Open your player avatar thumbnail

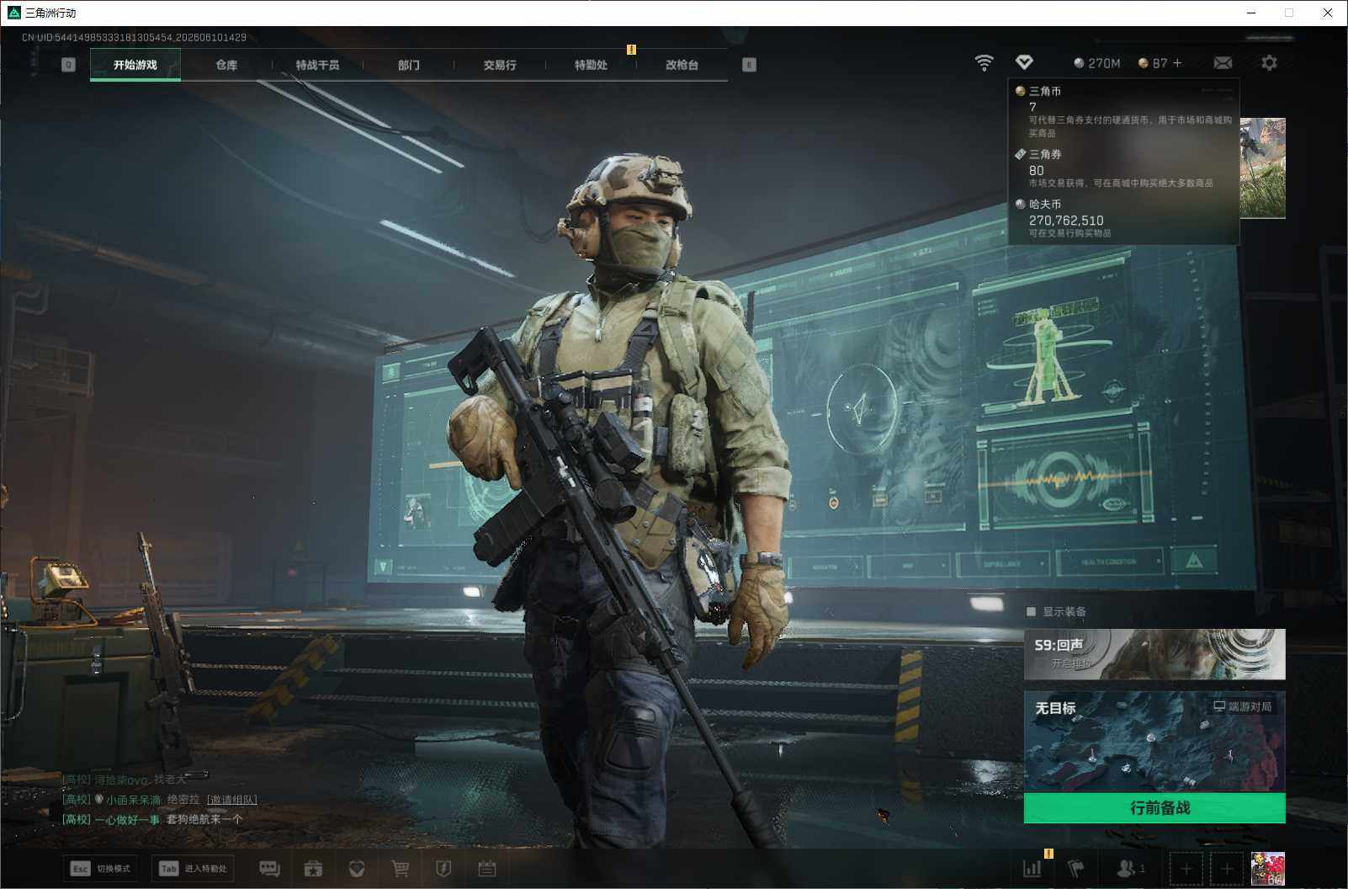(x=1268, y=869)
